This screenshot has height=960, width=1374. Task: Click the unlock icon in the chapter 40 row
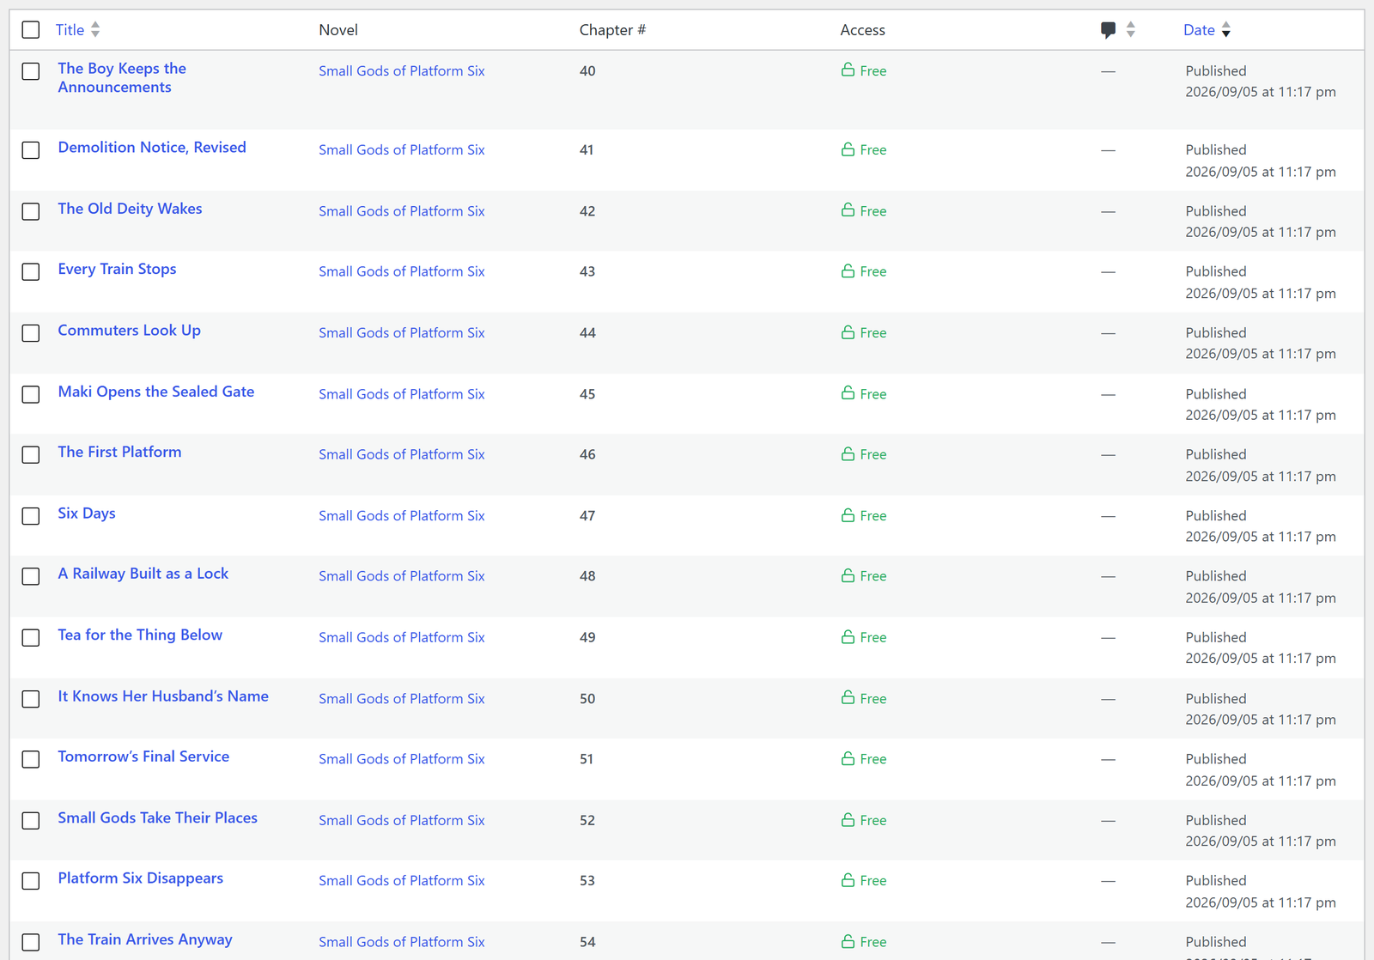click(848, 70)
